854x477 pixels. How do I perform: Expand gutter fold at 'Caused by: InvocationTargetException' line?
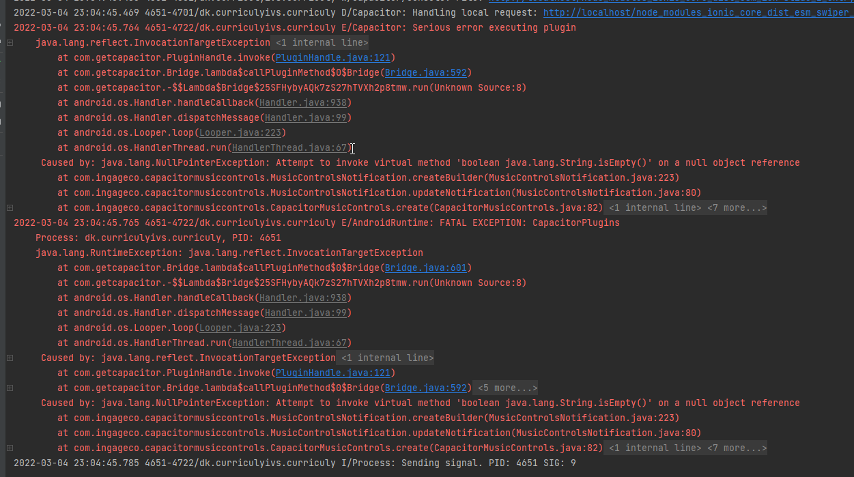click(x=10, y=358)
